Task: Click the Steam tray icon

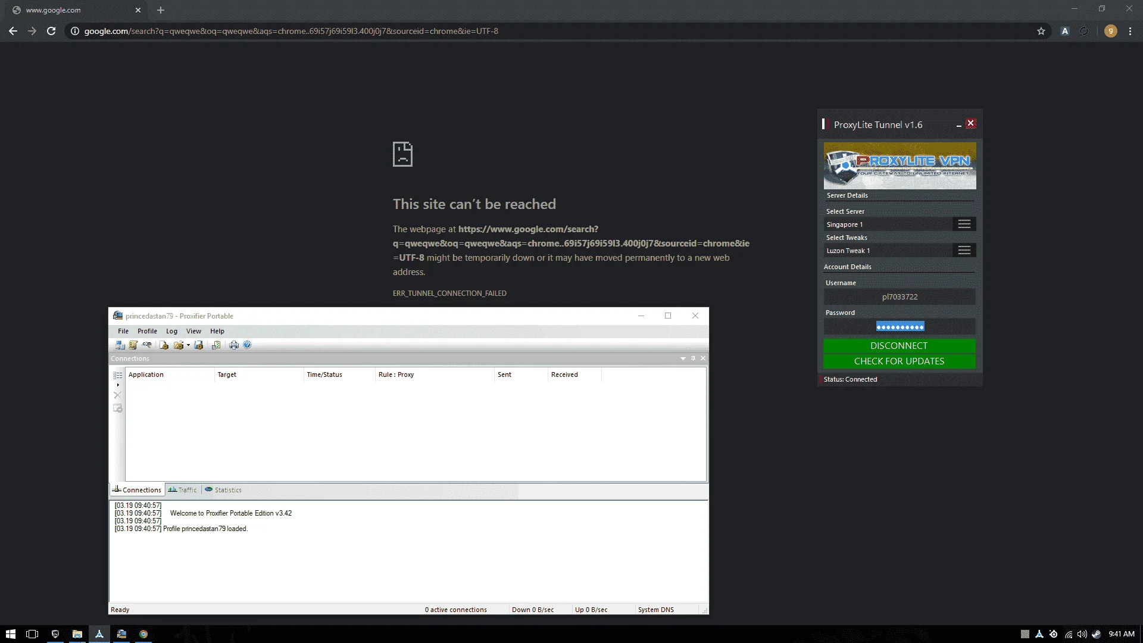Action: point(1096,634)
